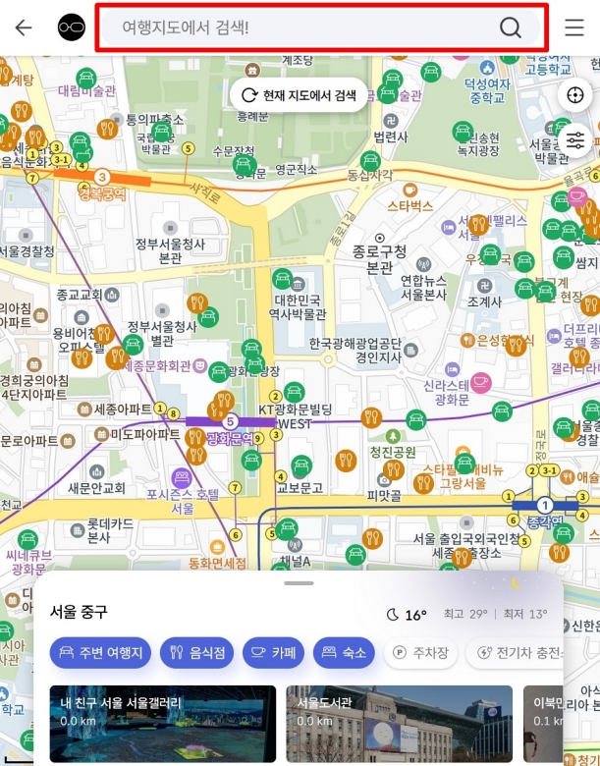The height and width of the screenshot is (766, 600).
Task: Click attraction marker at 씨네큐브 광화문
Action: click(x=27, y=540)
